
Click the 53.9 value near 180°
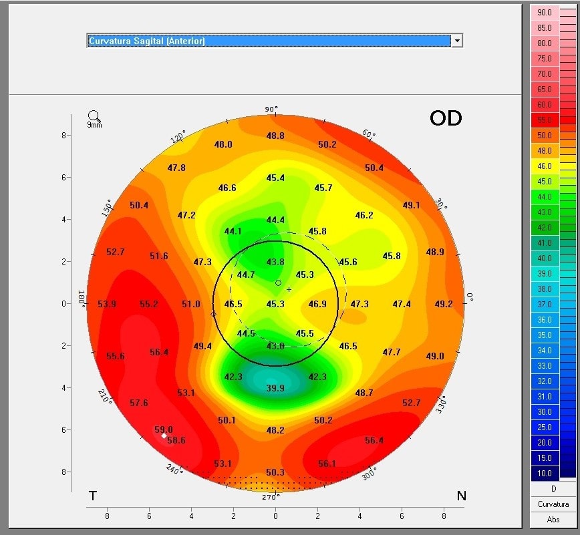107,304
